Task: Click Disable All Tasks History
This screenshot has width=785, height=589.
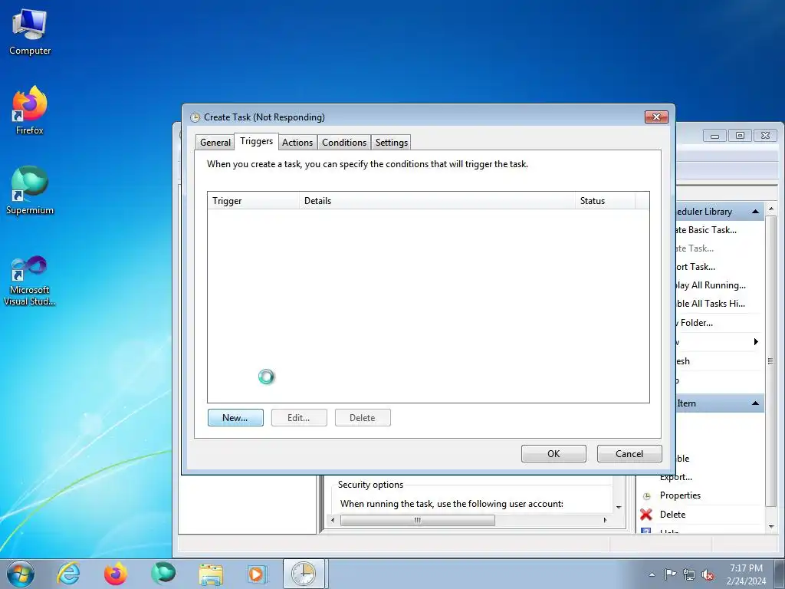Action: click(711, 304)
